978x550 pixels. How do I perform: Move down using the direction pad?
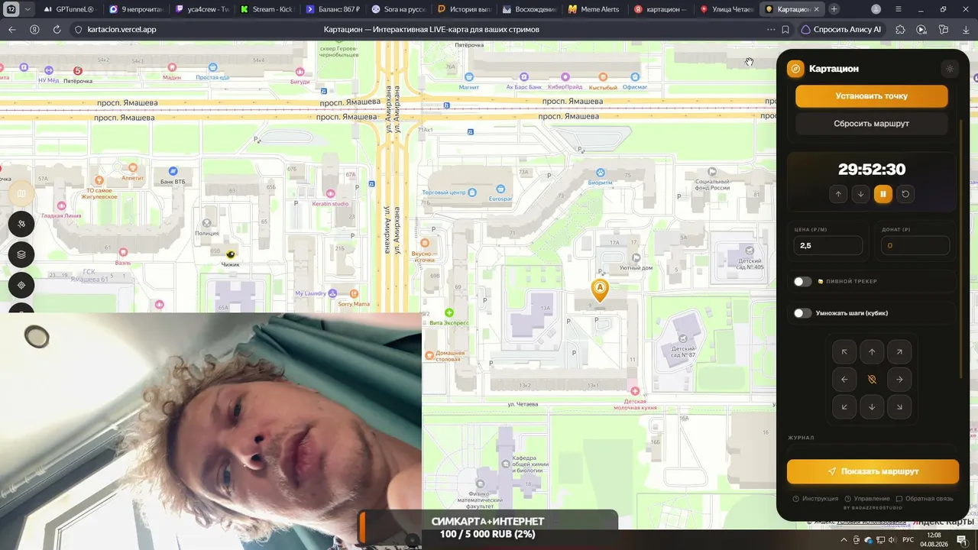(872, 407)
